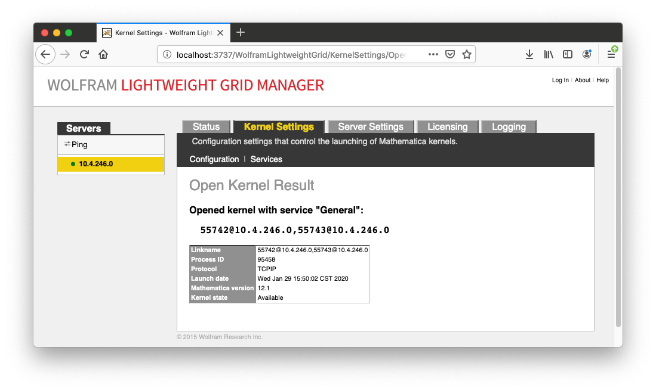Viewport: 656px width, 391px height.
Task: Open the hamburger application menu
Action: (611, 54)
